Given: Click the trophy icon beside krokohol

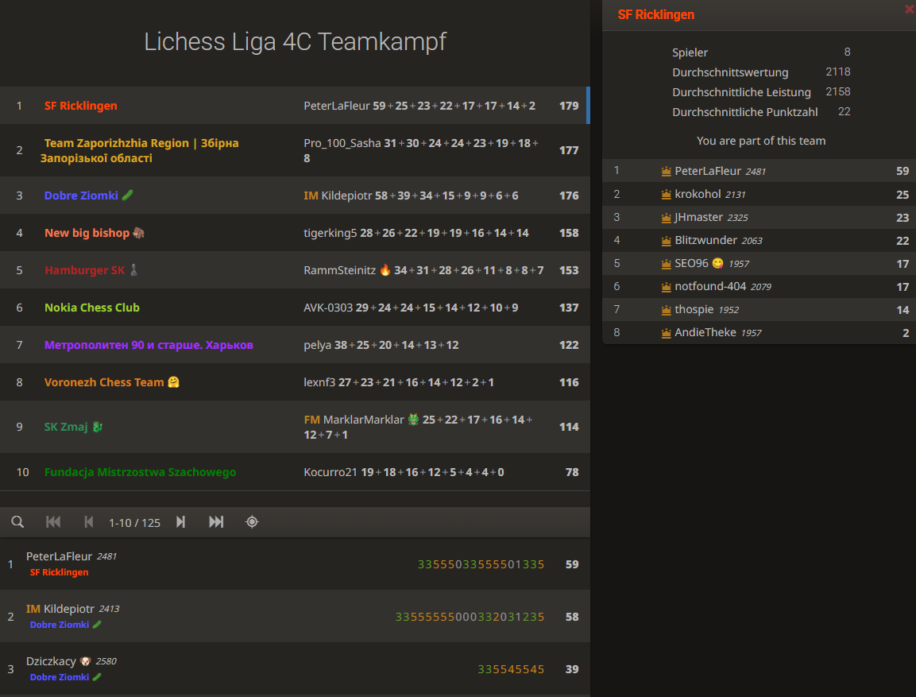Looking at the screenshot, I should (x=666, y=194).
